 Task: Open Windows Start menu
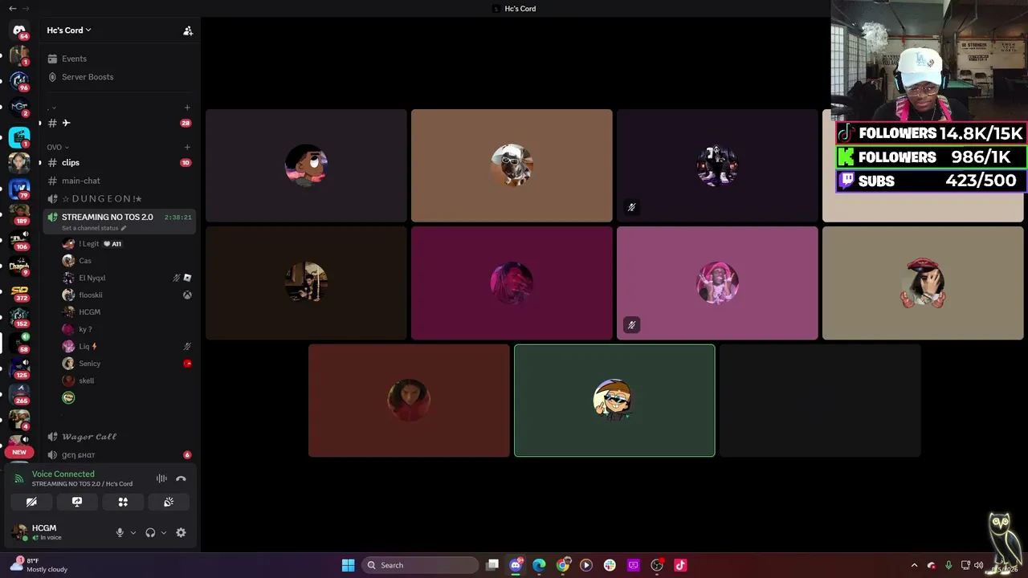pos(348,565)
